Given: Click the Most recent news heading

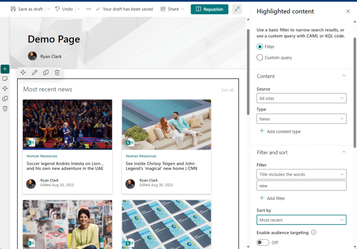Looking at the screenshot, I should (47, 89).
